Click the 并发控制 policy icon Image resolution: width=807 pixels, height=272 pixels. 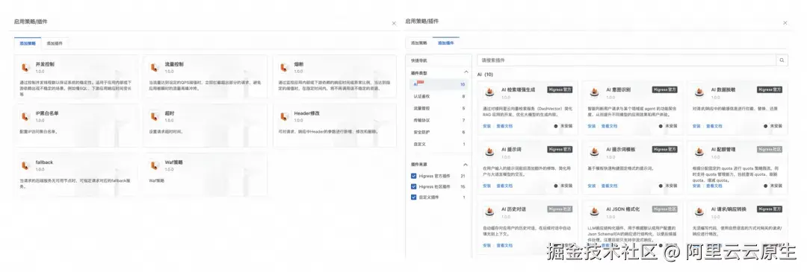click(x=25, y=67)
